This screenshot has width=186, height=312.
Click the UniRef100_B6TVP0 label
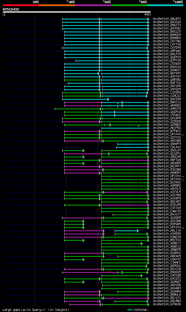(167, 73)
